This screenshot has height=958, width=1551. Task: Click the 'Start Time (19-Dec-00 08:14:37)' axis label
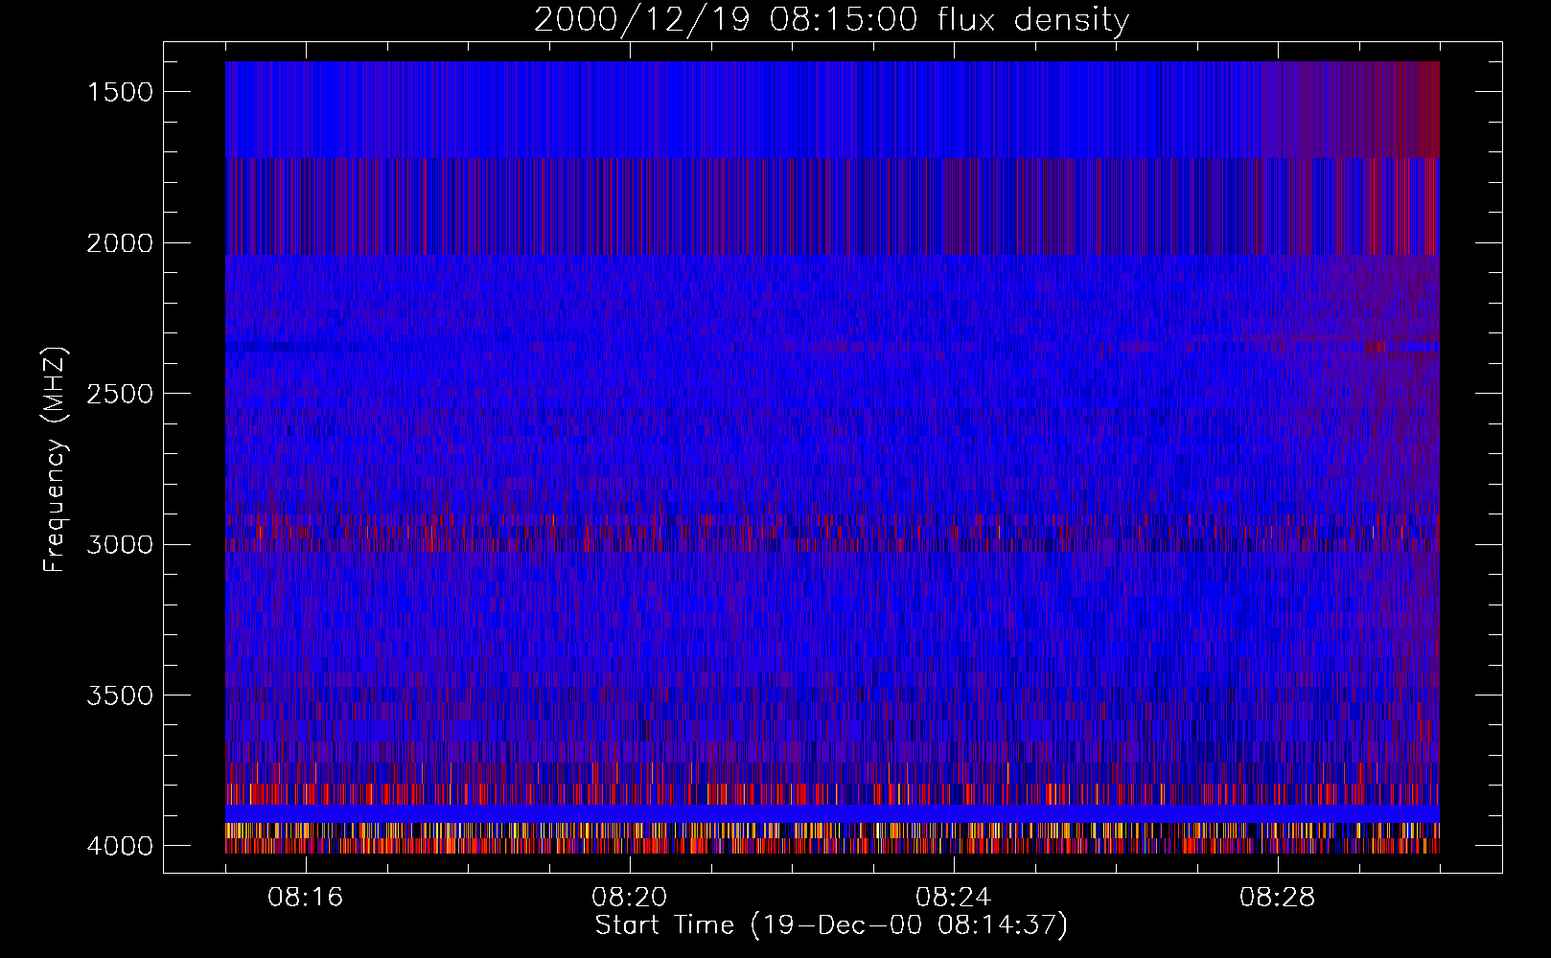pyautogui.click(x=831, y=925)
